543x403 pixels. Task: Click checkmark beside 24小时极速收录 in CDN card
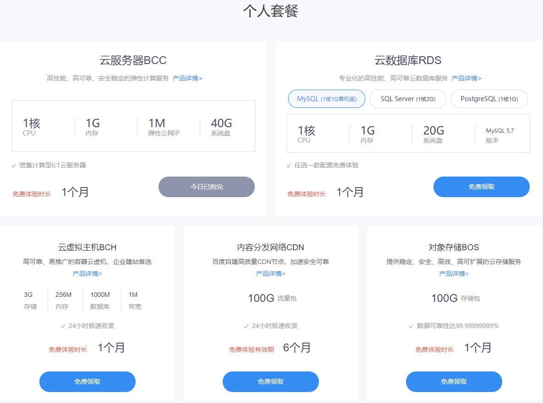246,326
